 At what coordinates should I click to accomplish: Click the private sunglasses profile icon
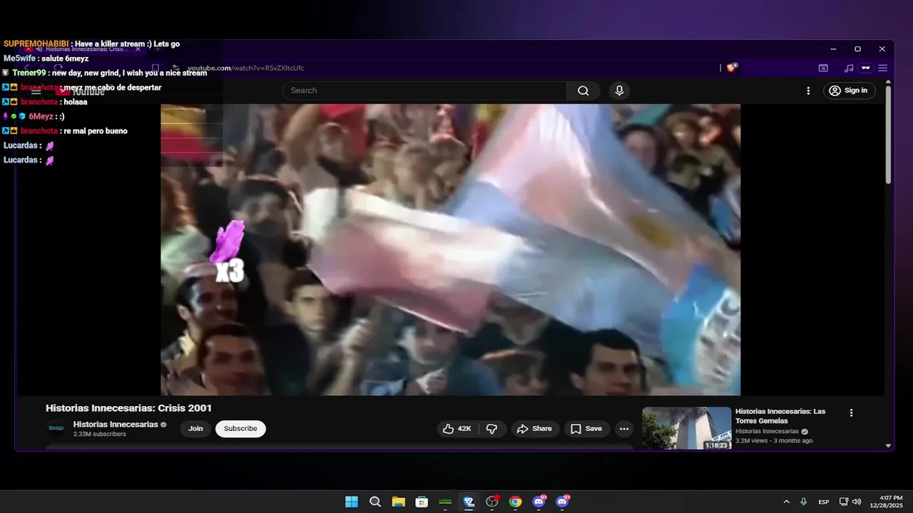click(865, 68)
